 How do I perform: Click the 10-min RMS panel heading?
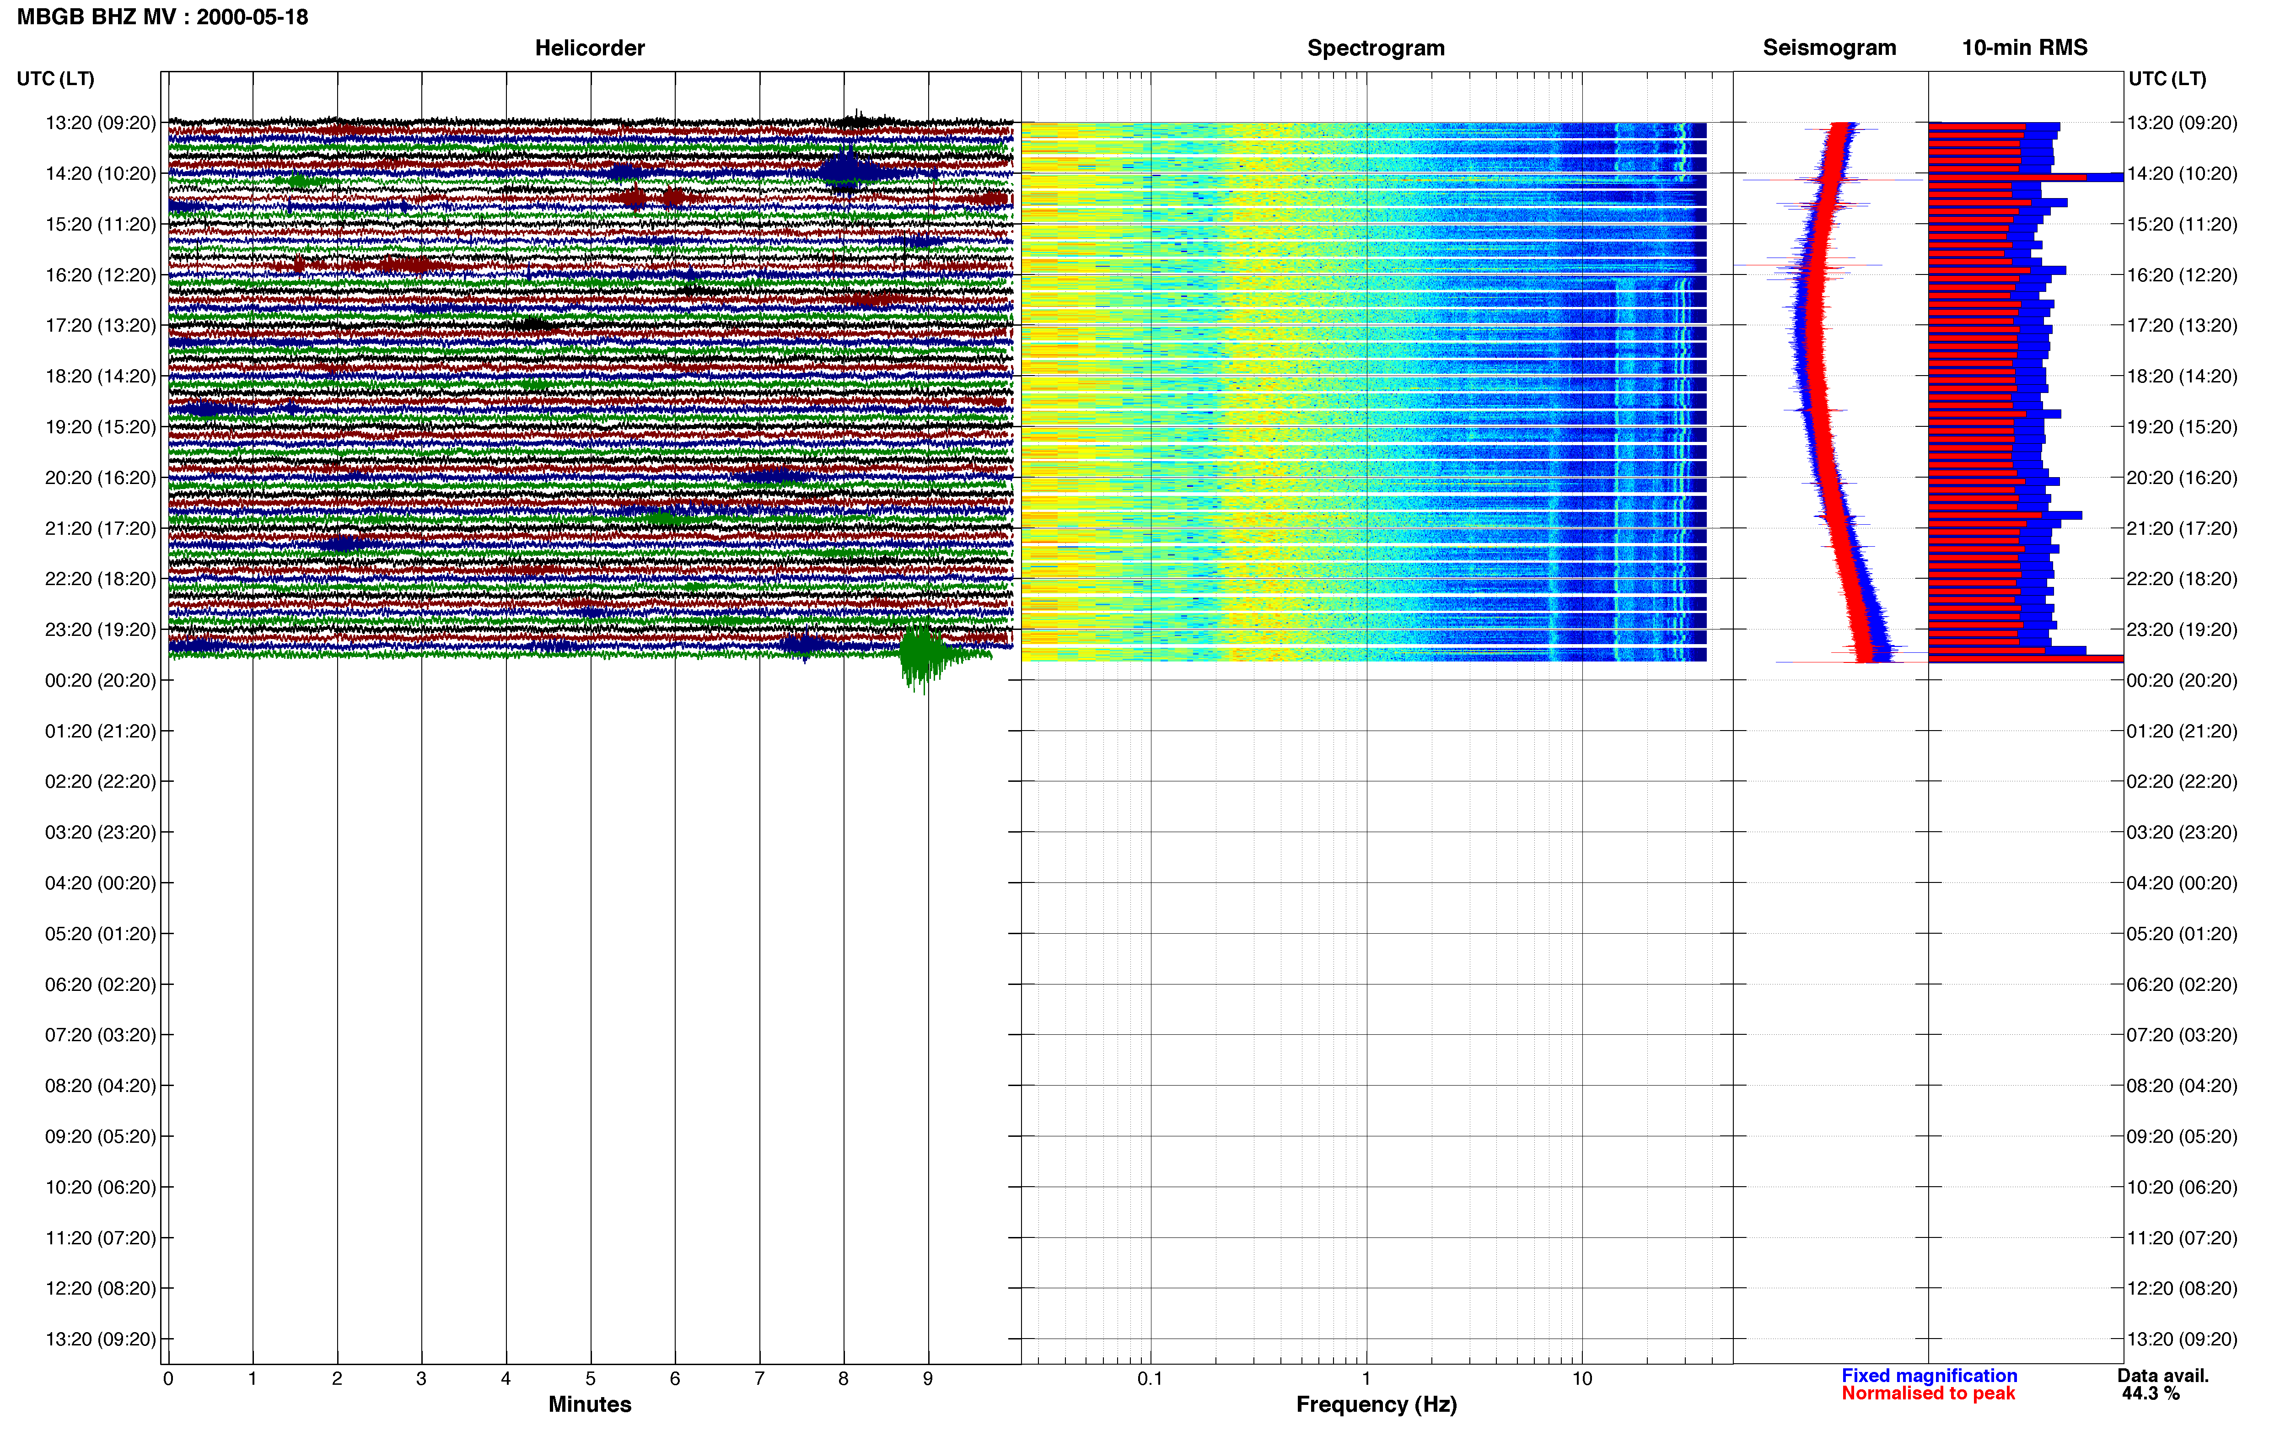pyautogui.click(x=2024, y=48)
